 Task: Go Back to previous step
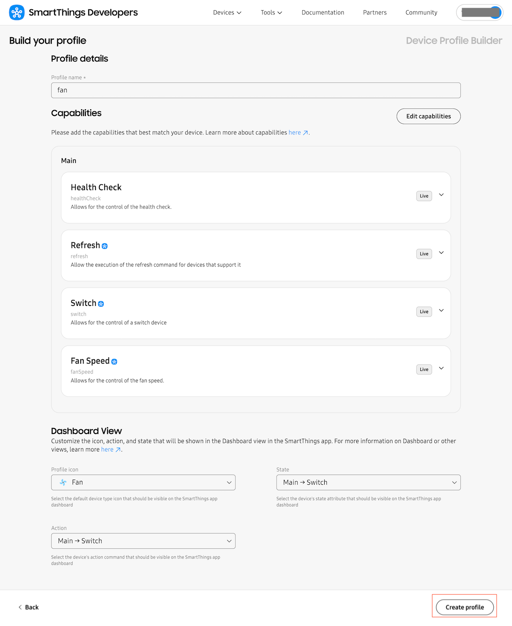[29, 607]
